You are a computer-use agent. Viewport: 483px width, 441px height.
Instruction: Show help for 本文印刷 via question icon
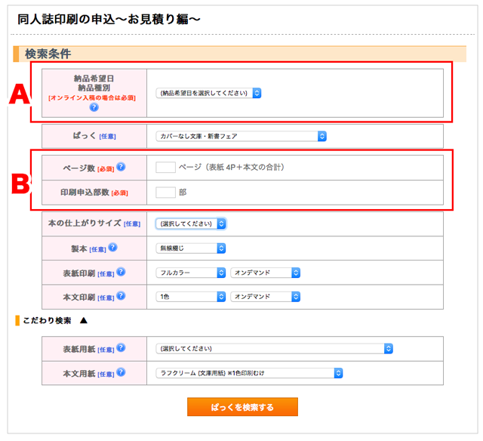[x=121, y=297]
